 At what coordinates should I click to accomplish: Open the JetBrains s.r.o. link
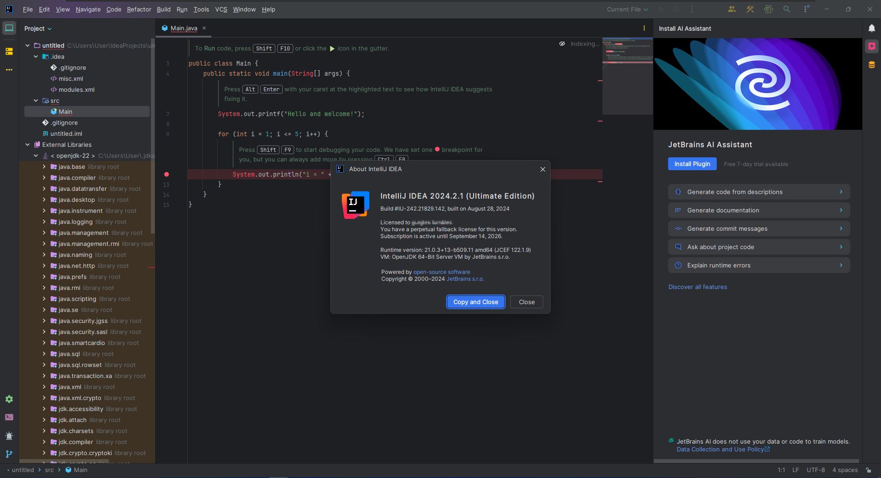click(x=465, y=279)
